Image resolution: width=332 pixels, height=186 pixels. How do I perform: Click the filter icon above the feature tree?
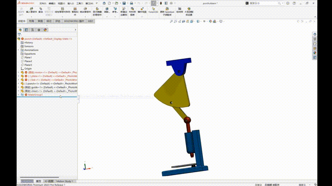pos(19,34)
